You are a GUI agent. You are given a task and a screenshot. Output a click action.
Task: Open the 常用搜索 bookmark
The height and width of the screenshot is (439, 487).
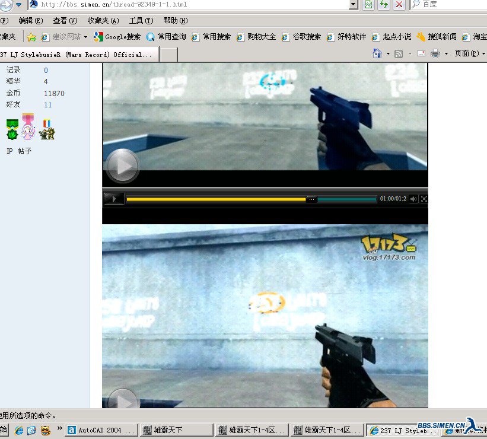(211, 37)
